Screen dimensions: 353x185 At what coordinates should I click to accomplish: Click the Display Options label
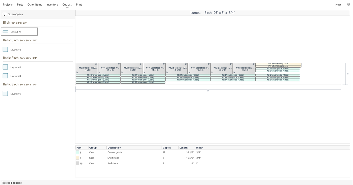point(15,15)
